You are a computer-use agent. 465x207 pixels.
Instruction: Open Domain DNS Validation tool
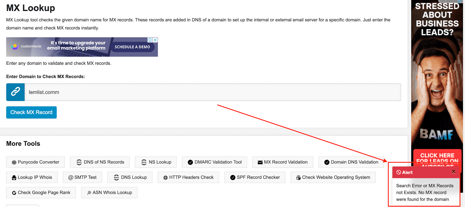(351, 162)
